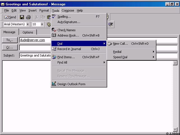Click the message body scroll-up arrow
The height and width of the screenshot is (135, 180).
tap(175, 63)
